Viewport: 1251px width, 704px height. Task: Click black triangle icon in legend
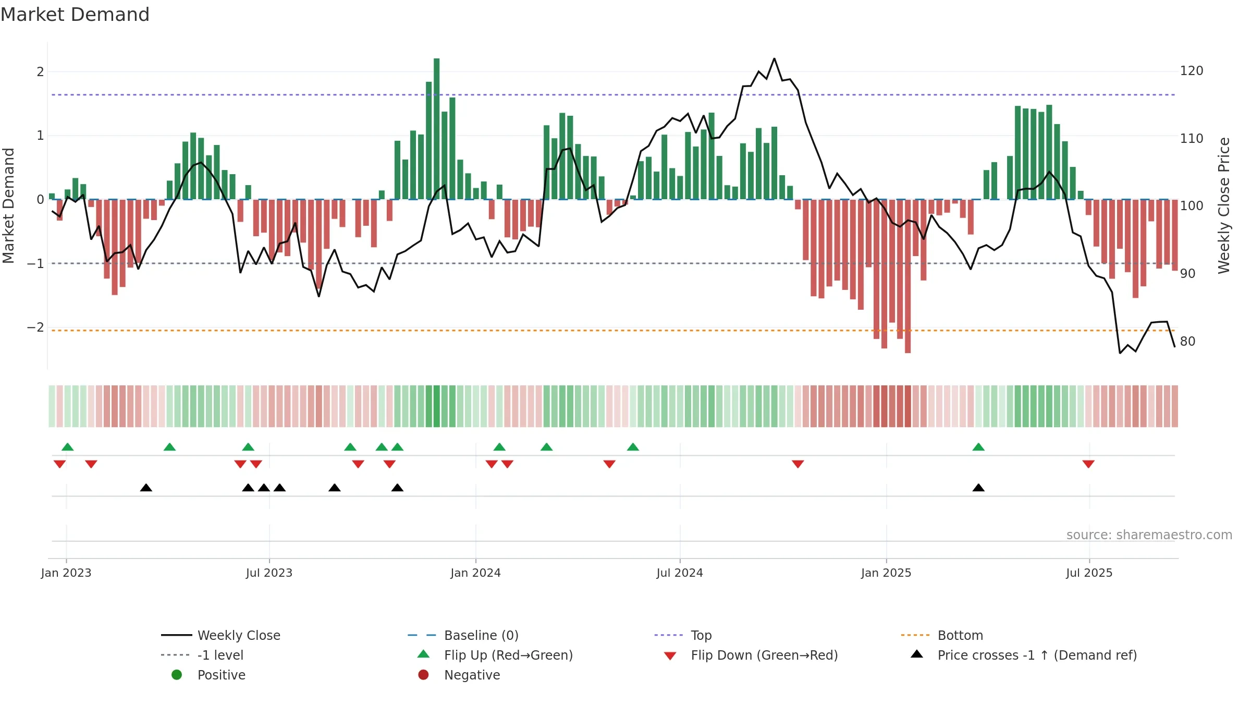click(917, 654)
